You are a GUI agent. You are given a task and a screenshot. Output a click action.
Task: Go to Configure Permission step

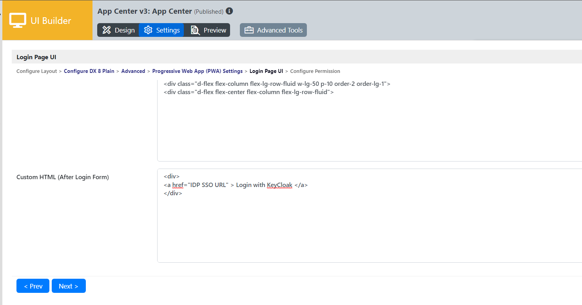pyautogui.click(x=315, y=71)
